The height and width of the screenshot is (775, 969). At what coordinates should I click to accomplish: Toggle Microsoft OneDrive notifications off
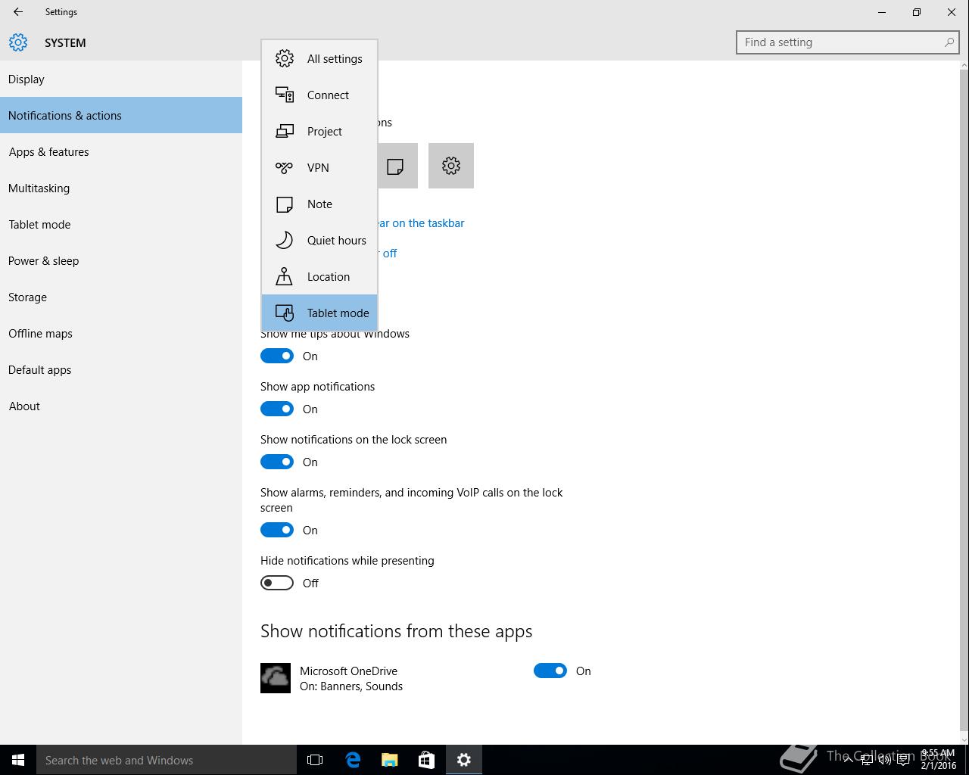click(550, 671)
